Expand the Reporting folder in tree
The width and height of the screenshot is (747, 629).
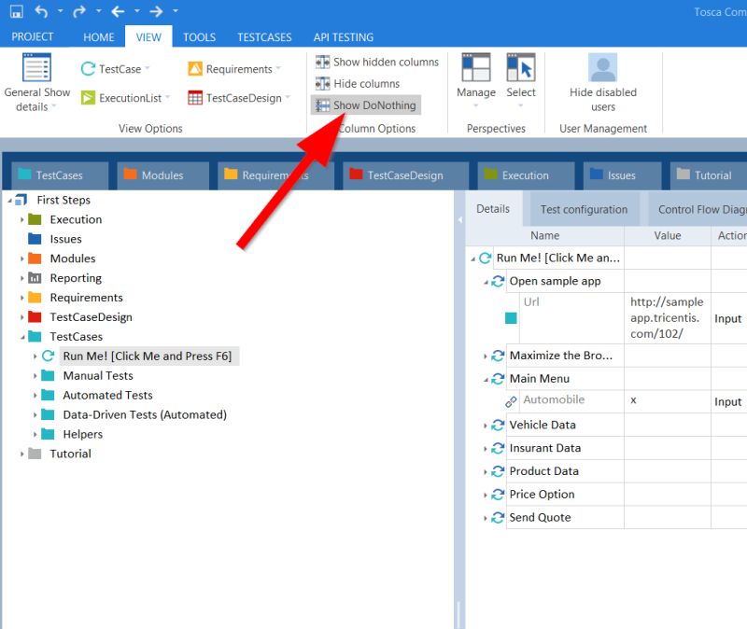pyautogui.click(x=21, y=278)
